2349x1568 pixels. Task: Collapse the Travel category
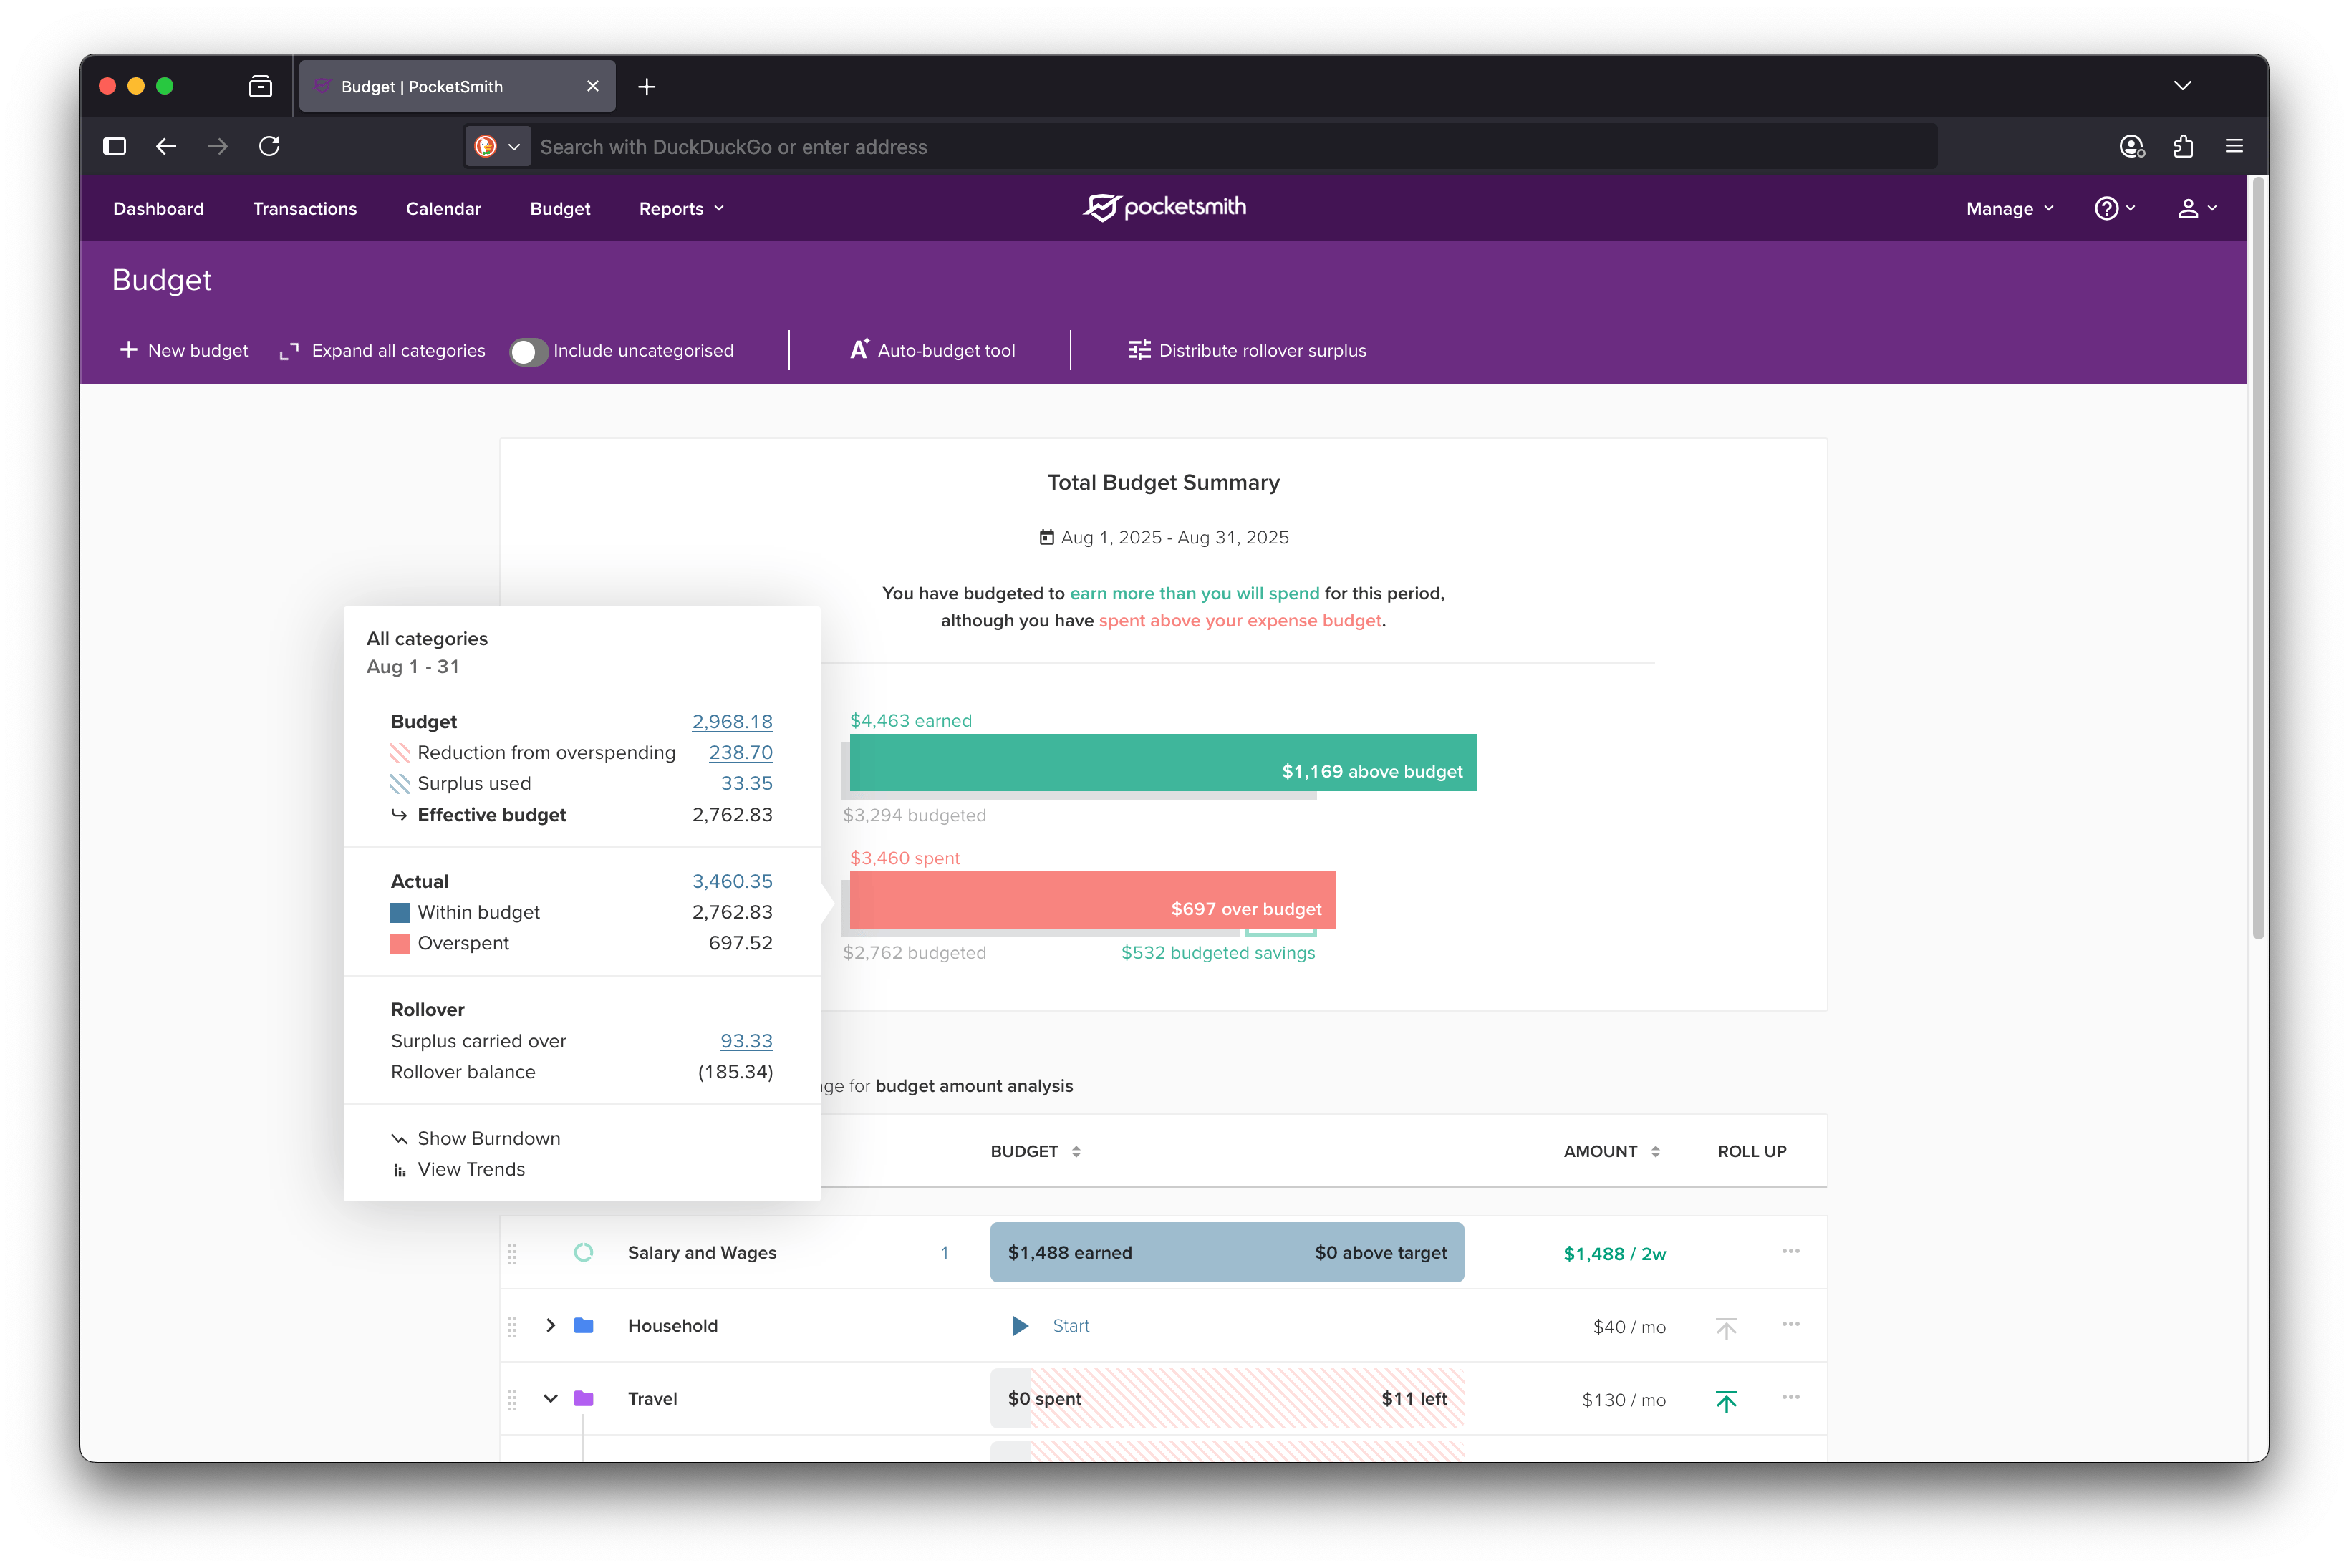(550, 1398)
